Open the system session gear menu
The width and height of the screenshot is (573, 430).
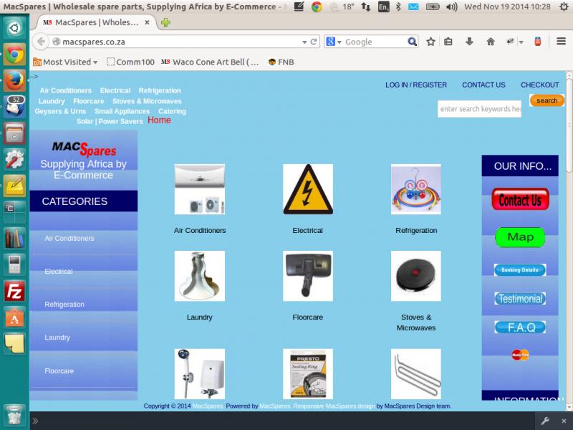click(x=564, y=6)
